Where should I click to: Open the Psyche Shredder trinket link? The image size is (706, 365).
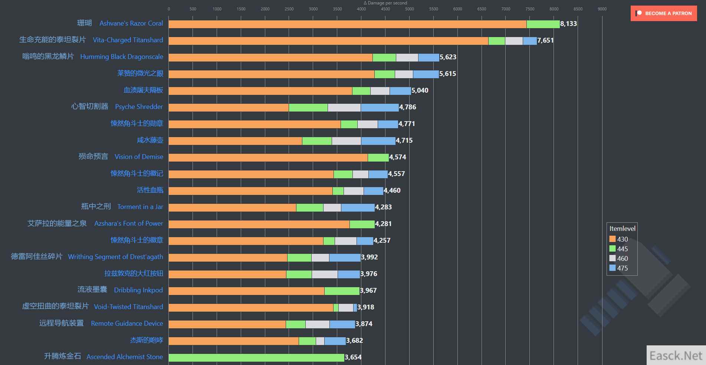[x=139, y=107]
